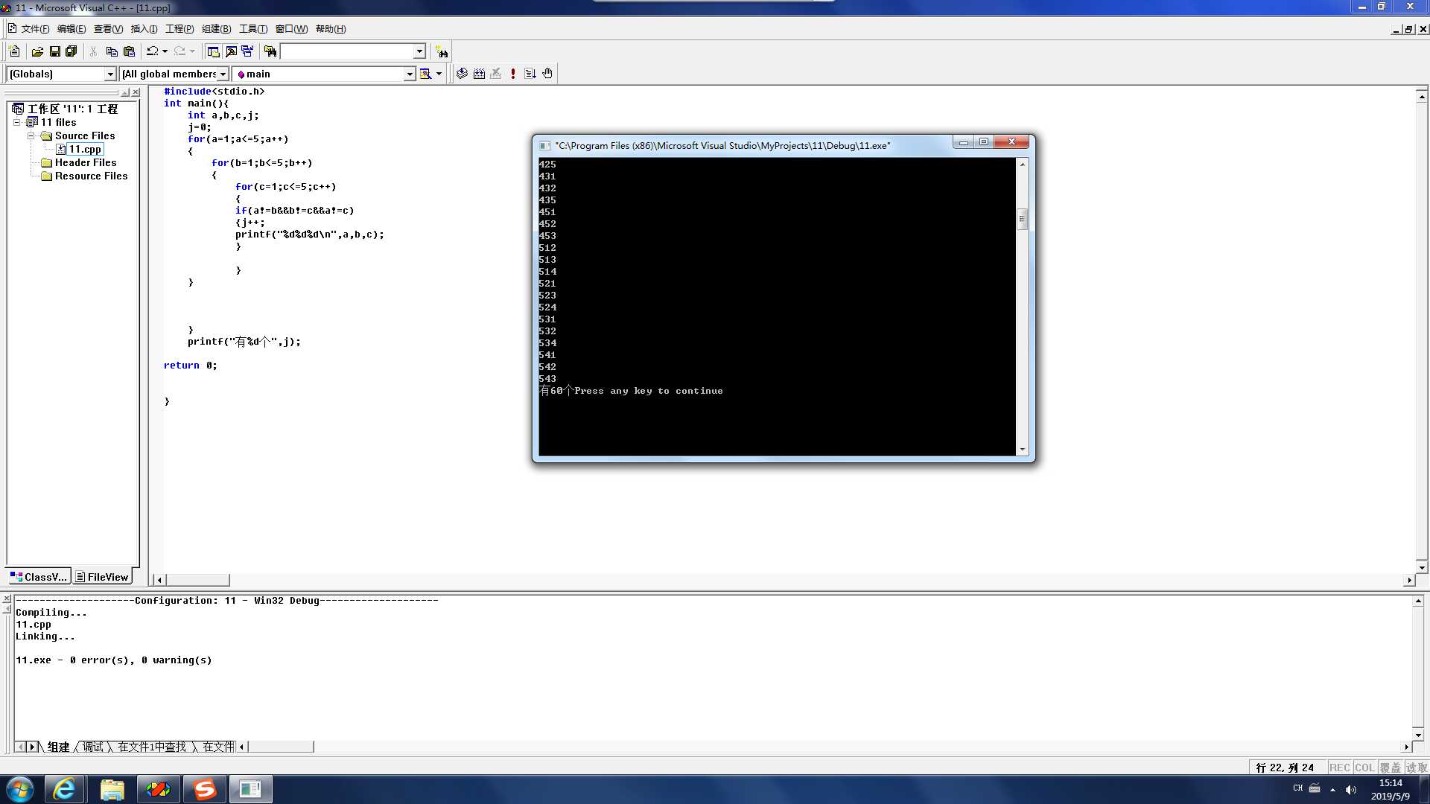Viewport: 1430px width, 804px height.
Task: Toggle a breakpoint with the hand icon
Action: [x=547, y=74]
